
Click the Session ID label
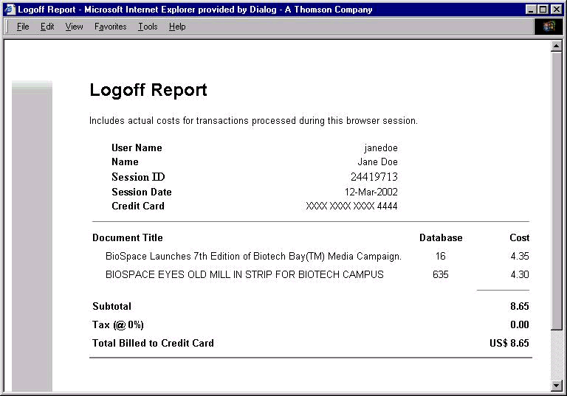pos(138,177)
